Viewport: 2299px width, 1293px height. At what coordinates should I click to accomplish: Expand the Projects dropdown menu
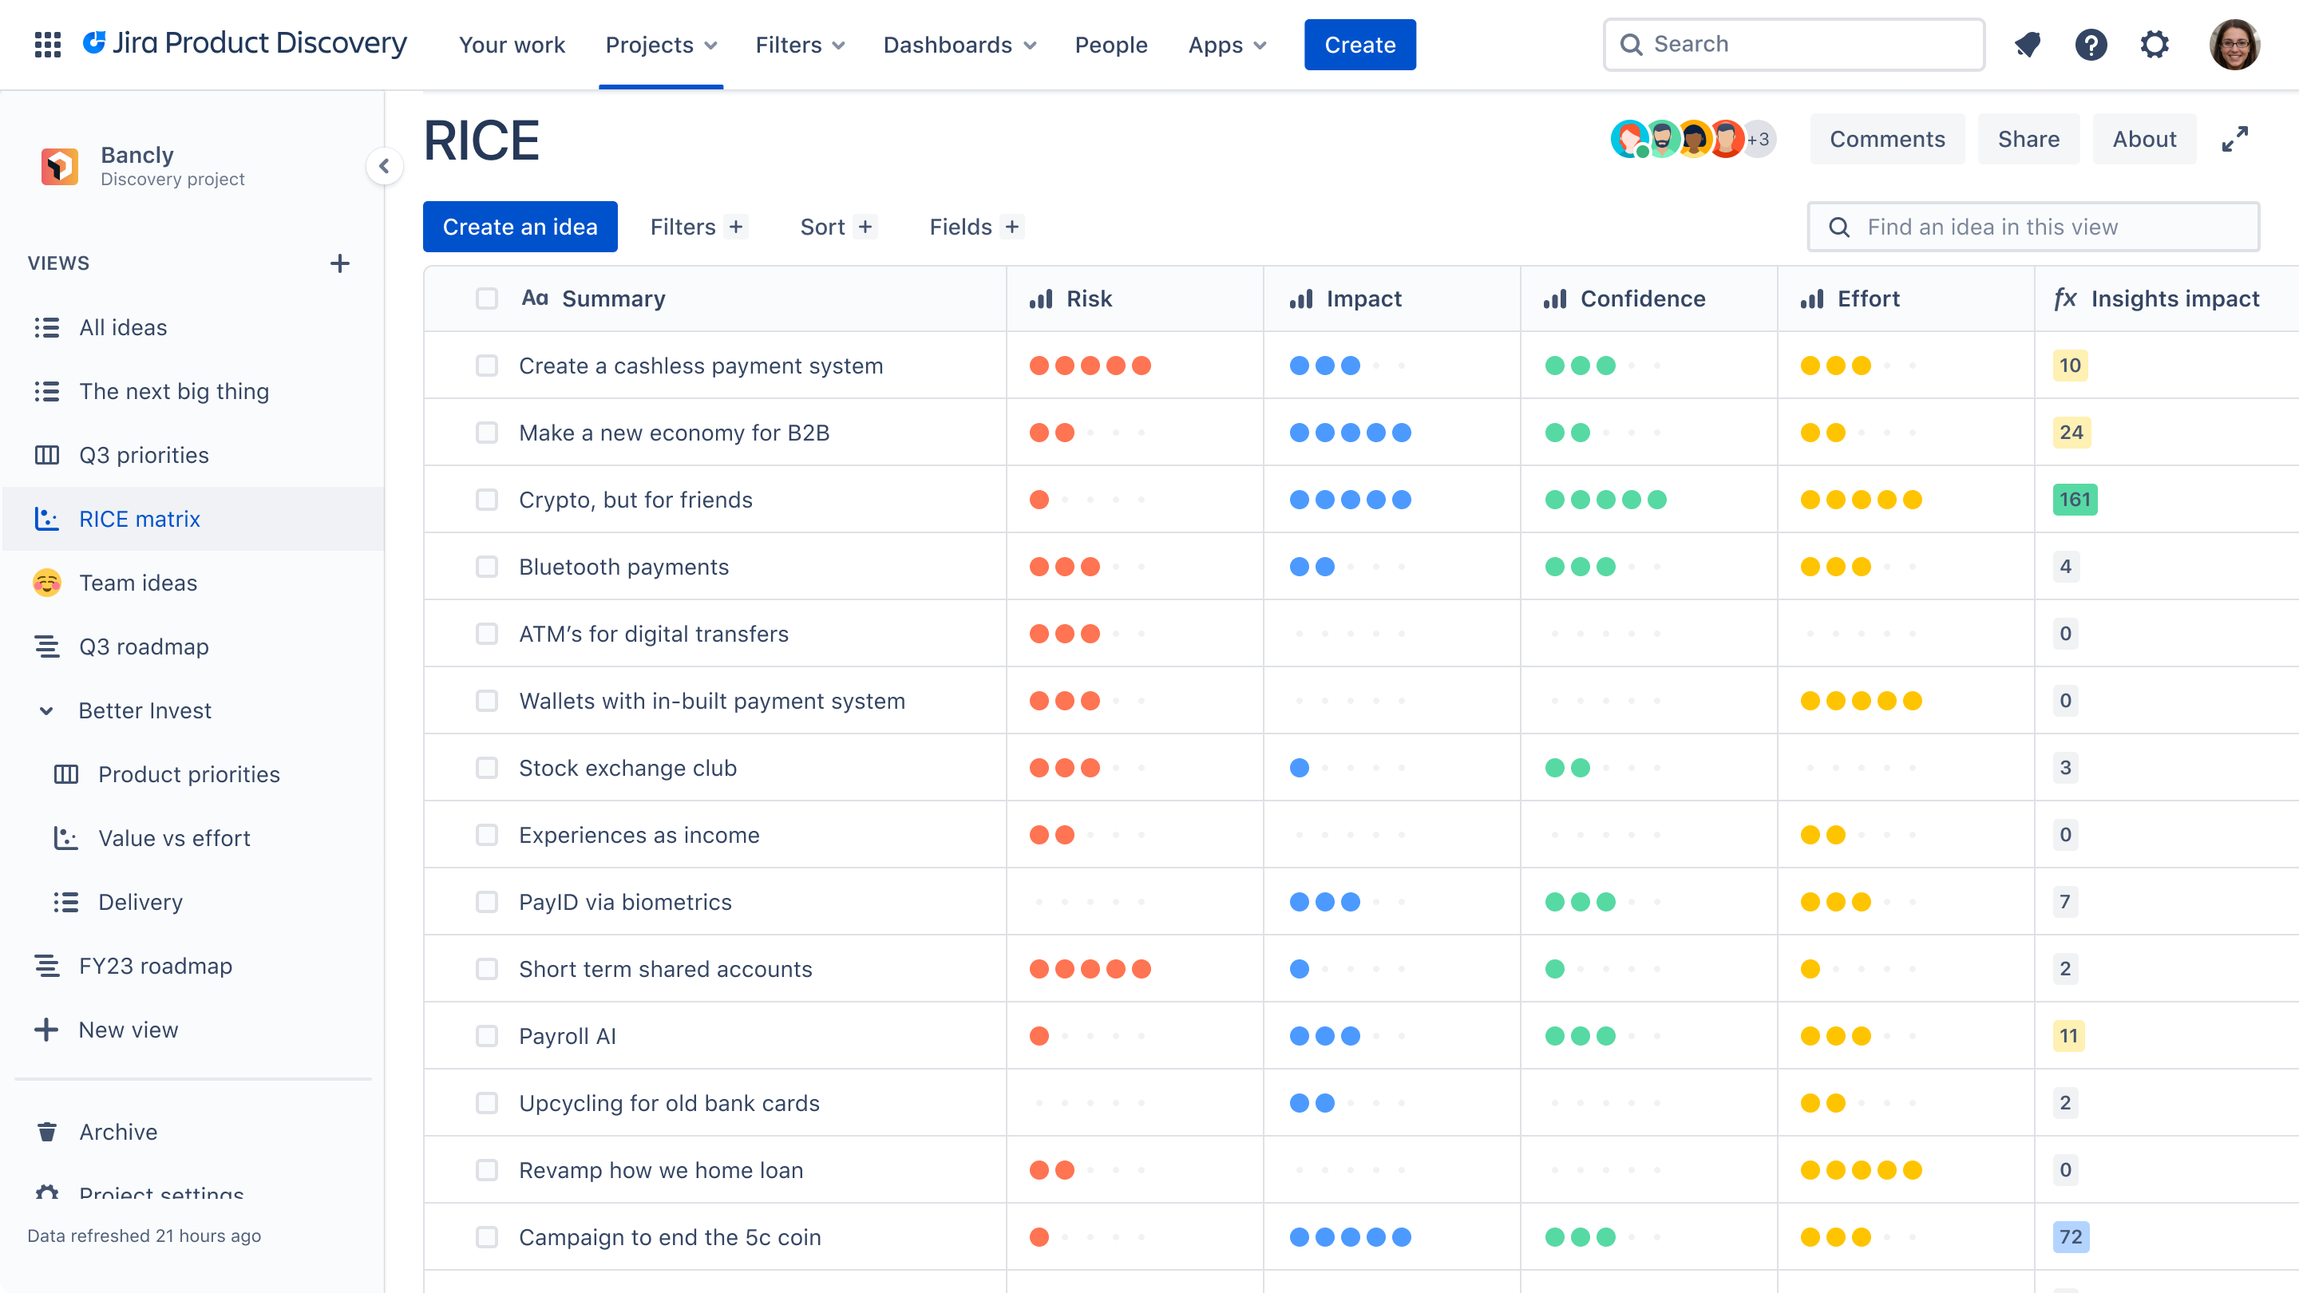[660, 45]
